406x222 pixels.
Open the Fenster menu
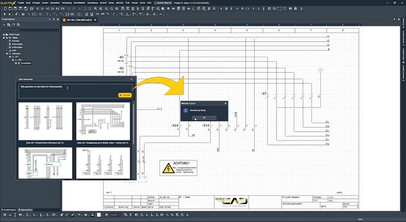(134, 3)
